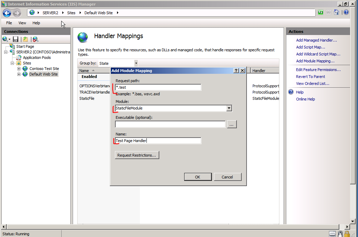Close the Add Module Mapping dialog
The height and width of the screenshot is (237, 358).
click(242, 71)
